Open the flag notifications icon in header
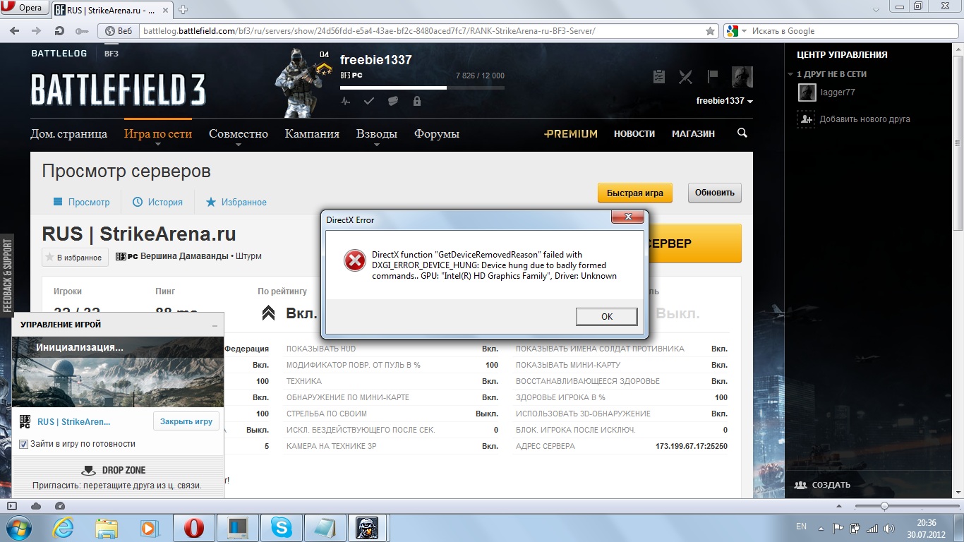964x542 pixels. (713, 76)
